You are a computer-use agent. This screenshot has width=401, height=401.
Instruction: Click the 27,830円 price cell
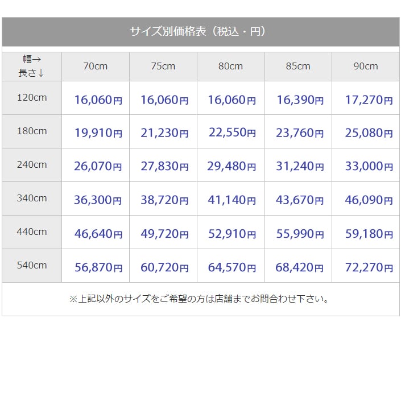click(x=164, y=167)
